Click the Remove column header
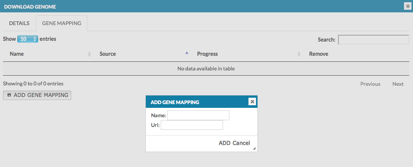 (319, 54)
